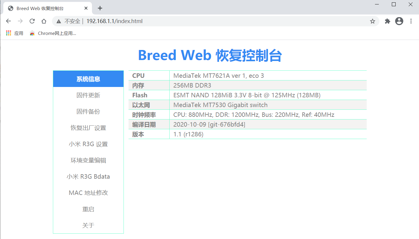Open the 固件更新 page
Image resolution: width=419 pixels, height=239 pixels.
(x=88, y=95)
